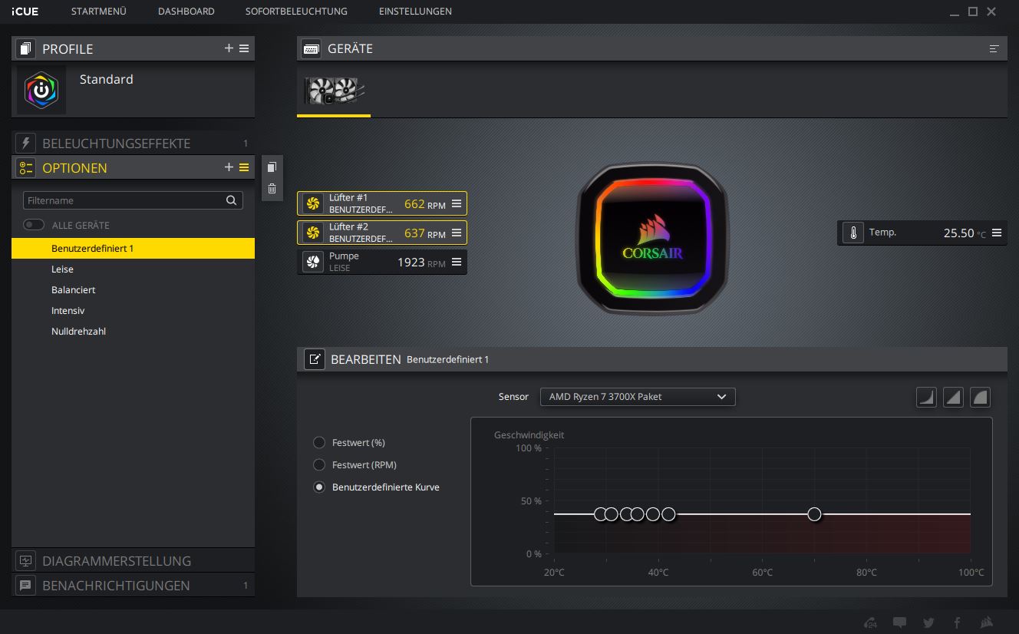The image size is (1019, 634).
Task: Open the Temp. sensor options menu
Action: pos(997,233)
